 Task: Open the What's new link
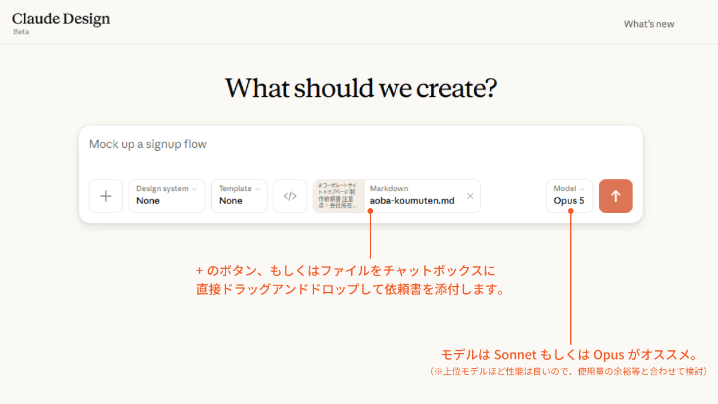(x=649, y=24)
